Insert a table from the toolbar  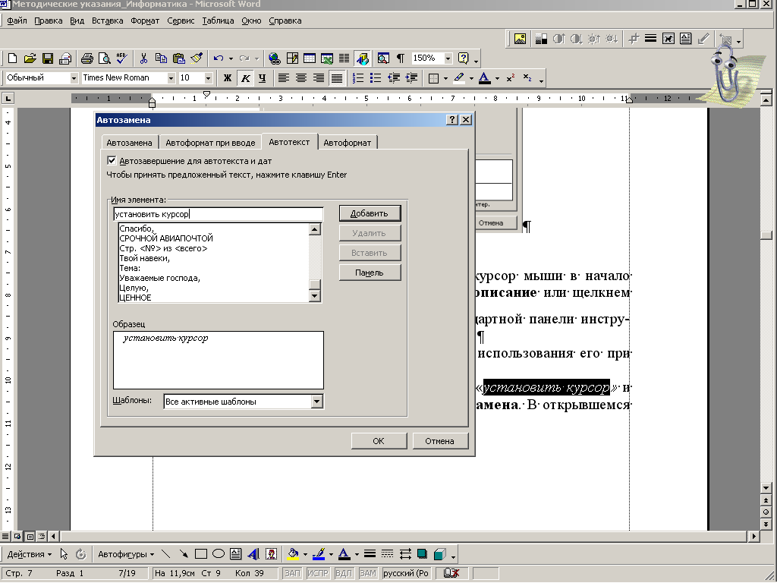310,58
